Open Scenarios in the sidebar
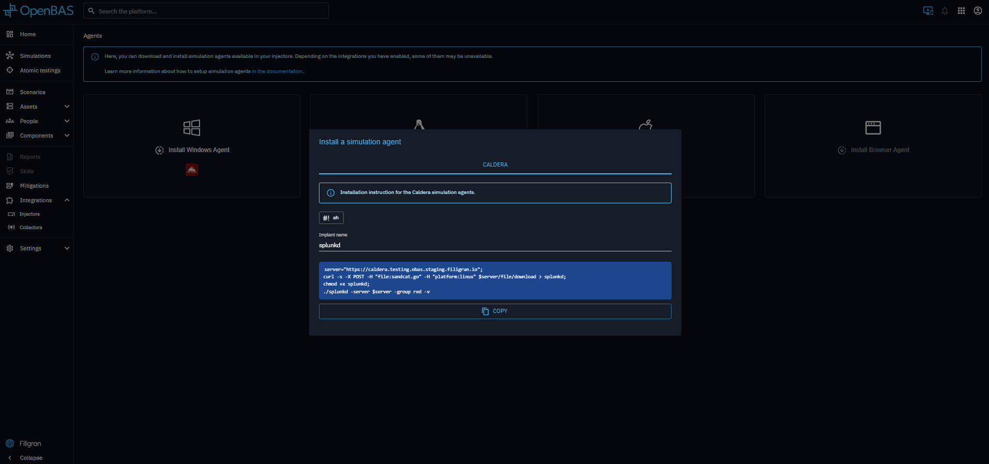 33,92
